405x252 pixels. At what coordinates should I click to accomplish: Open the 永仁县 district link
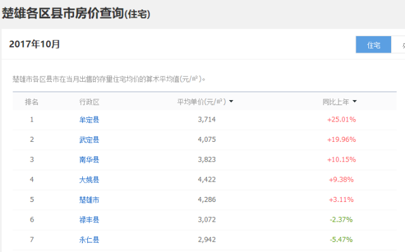point(89,239)
